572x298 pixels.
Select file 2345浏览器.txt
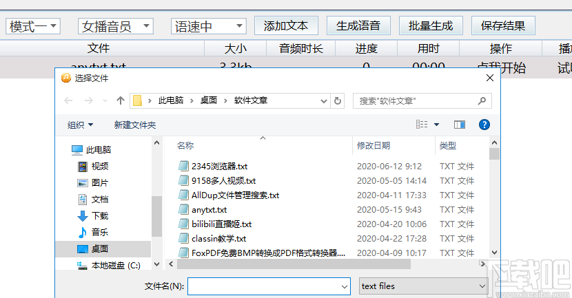[x=220, y=167]
